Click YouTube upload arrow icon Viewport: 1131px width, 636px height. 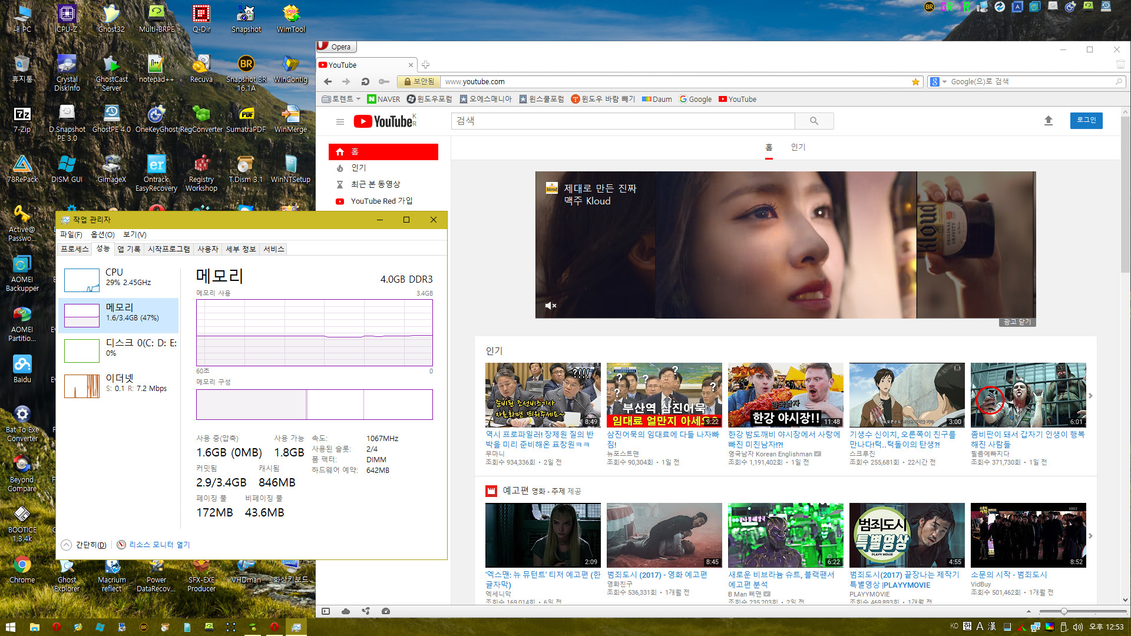[x=1049, y=121]
